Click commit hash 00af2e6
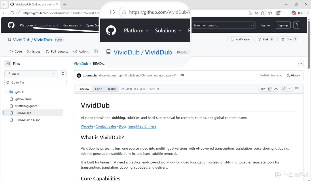Screen dimensions: 311x181 pos(264,75)
